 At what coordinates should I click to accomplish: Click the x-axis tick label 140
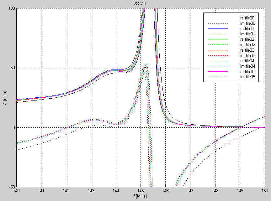(x=16, y=191)
